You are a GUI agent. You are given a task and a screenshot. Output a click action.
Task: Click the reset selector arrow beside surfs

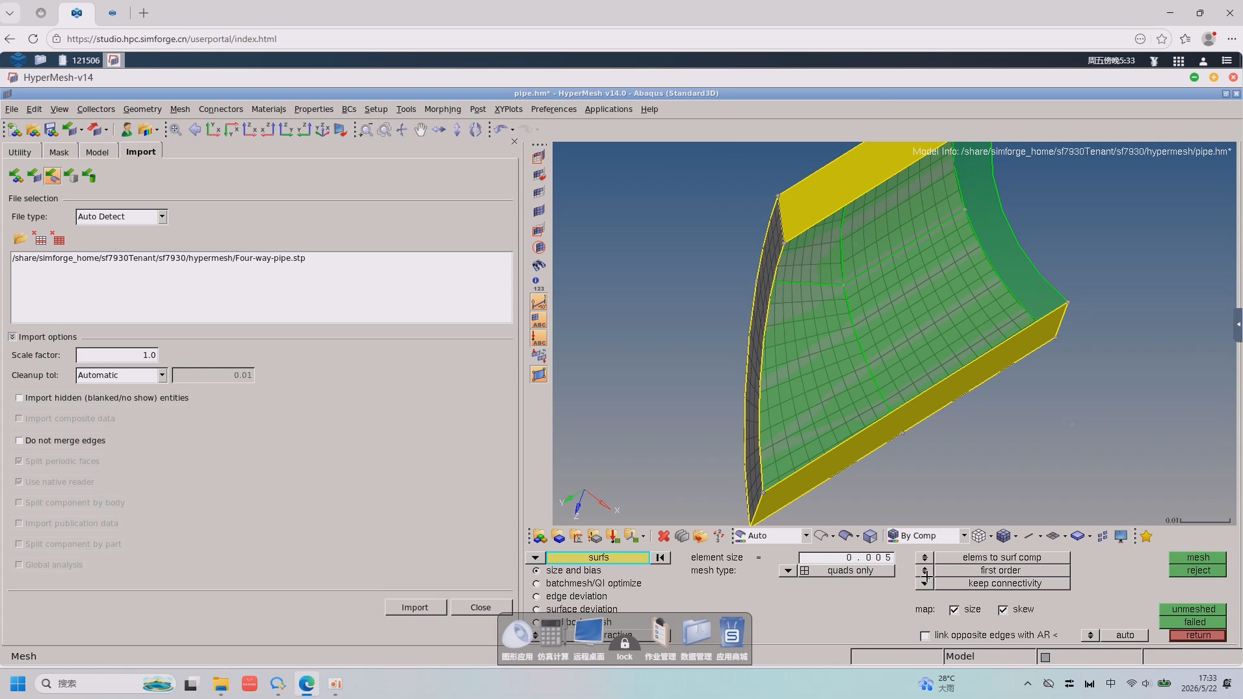click(660, 557)
